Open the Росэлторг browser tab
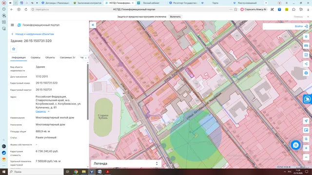 pyautogui.click(x=183, y=3)
